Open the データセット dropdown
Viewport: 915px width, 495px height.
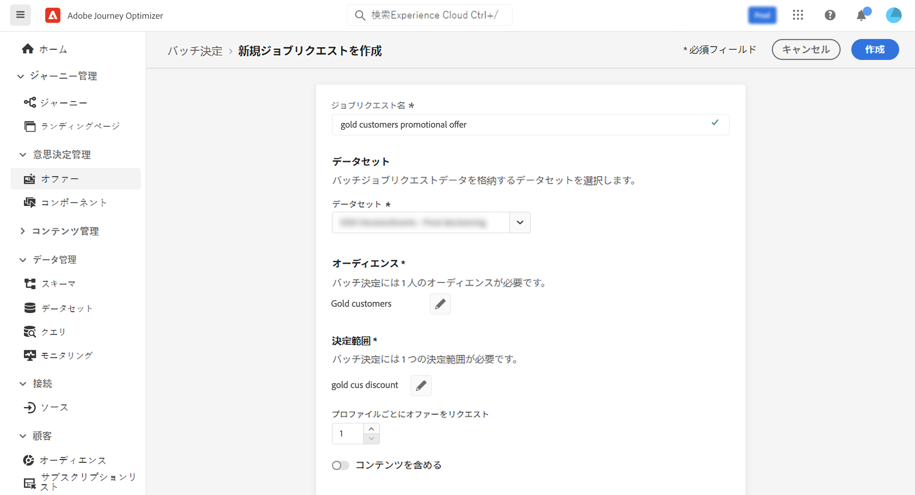click(520, 222)
